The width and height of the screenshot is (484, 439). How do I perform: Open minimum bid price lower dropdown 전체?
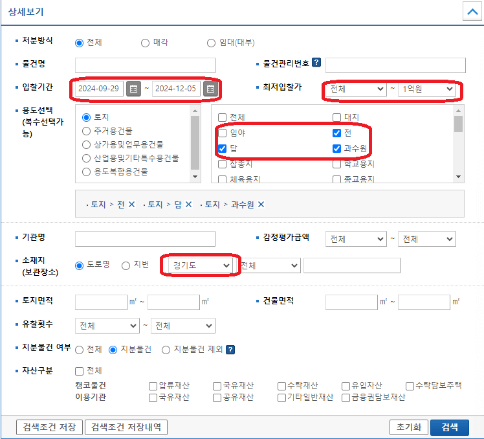coord(356,89)
